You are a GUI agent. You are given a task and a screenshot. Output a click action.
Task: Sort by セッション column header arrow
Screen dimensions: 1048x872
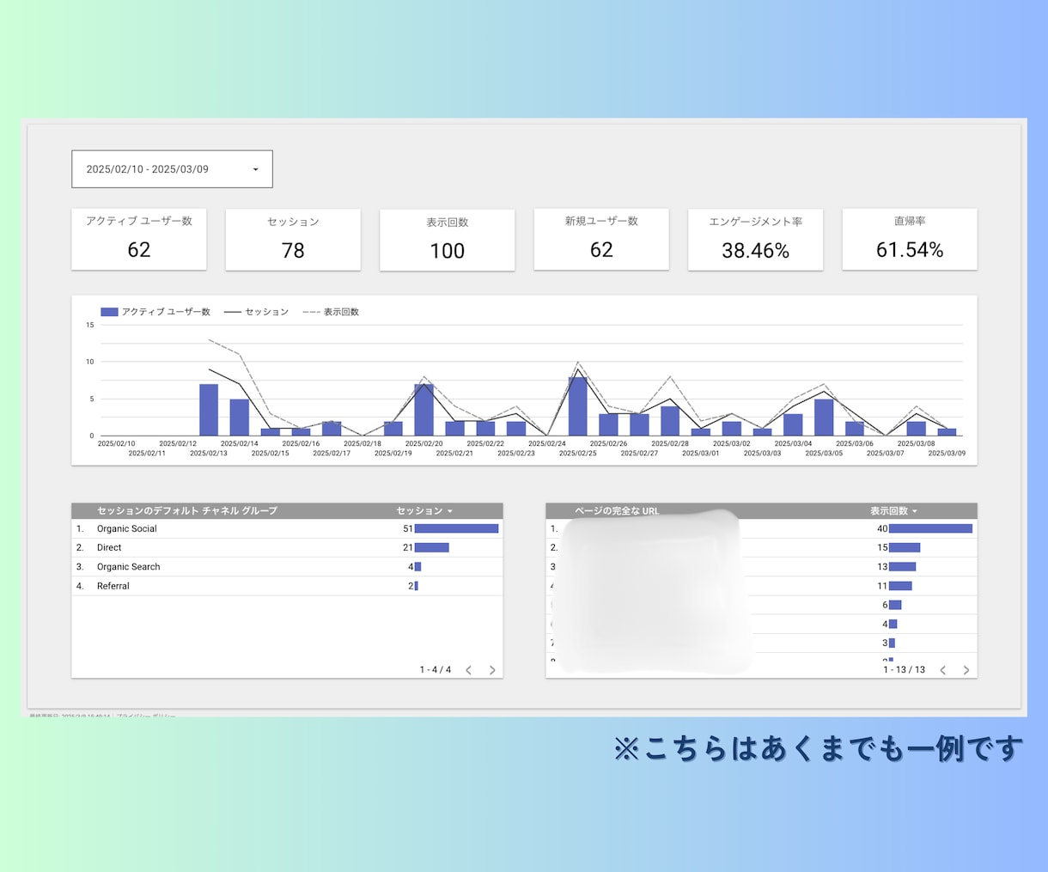[449, 511]
